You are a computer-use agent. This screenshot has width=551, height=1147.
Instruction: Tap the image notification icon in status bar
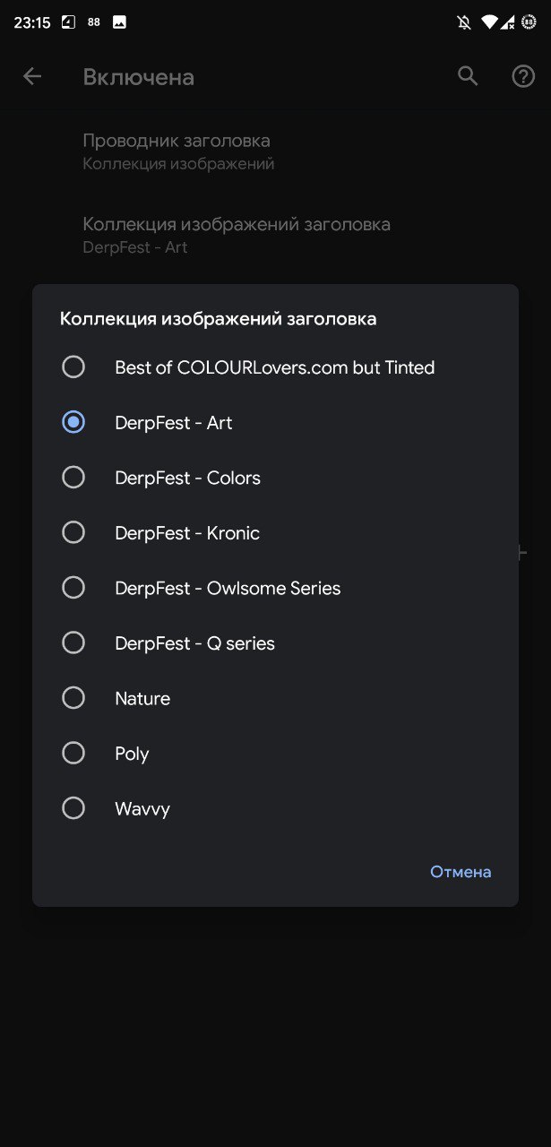click(x=119, y=22)
